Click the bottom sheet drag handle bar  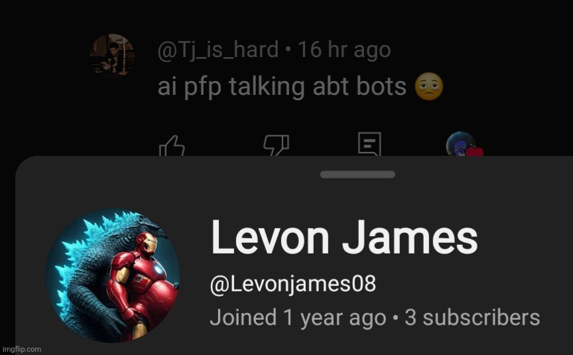357,175
